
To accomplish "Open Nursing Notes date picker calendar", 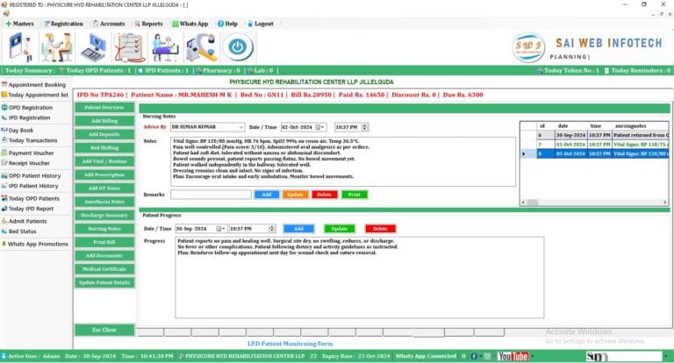I will tap(320, 127).
